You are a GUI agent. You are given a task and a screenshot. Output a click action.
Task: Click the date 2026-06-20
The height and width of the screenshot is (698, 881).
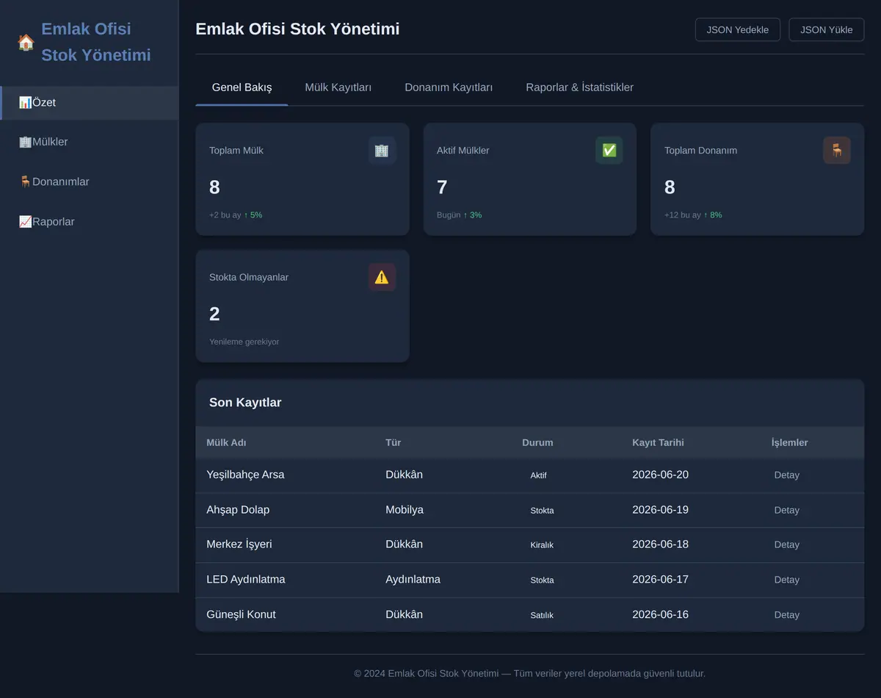tap(660, 475)
